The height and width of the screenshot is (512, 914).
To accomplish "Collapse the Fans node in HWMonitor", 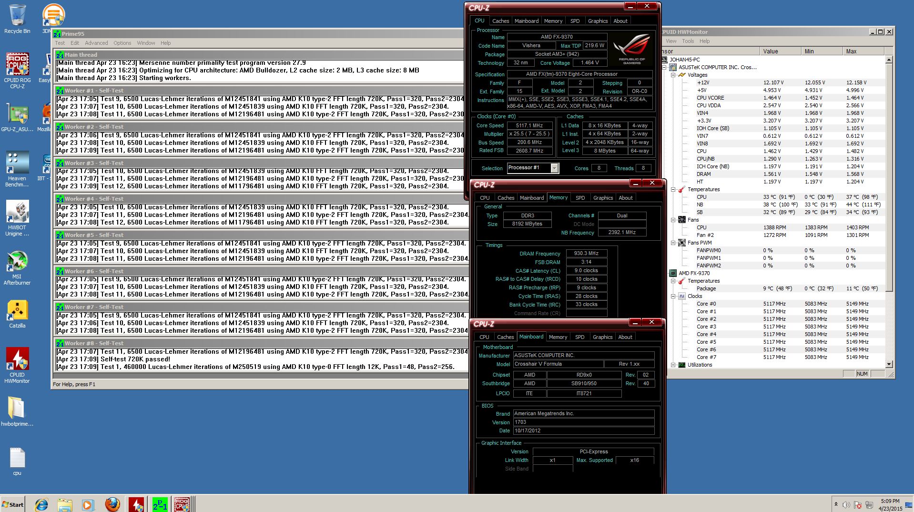I will click(673, 220).
